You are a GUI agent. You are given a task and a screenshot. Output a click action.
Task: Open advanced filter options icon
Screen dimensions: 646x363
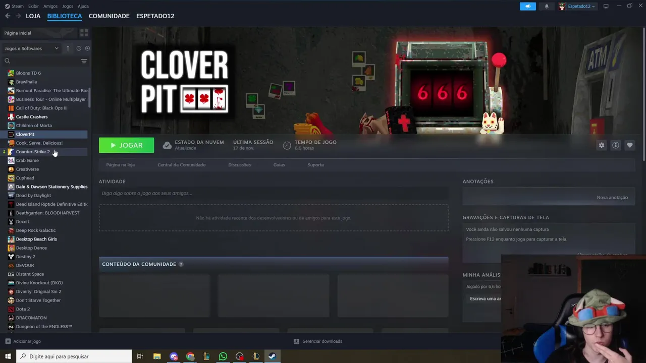[84, 61]
